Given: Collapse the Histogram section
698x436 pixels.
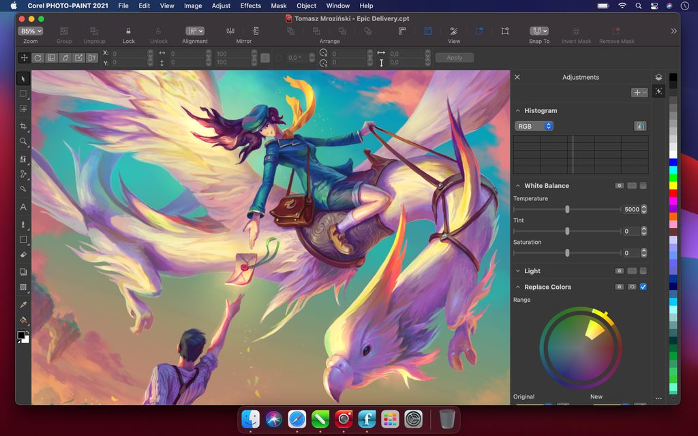Looking at the screenshot, I should (518, 110).
